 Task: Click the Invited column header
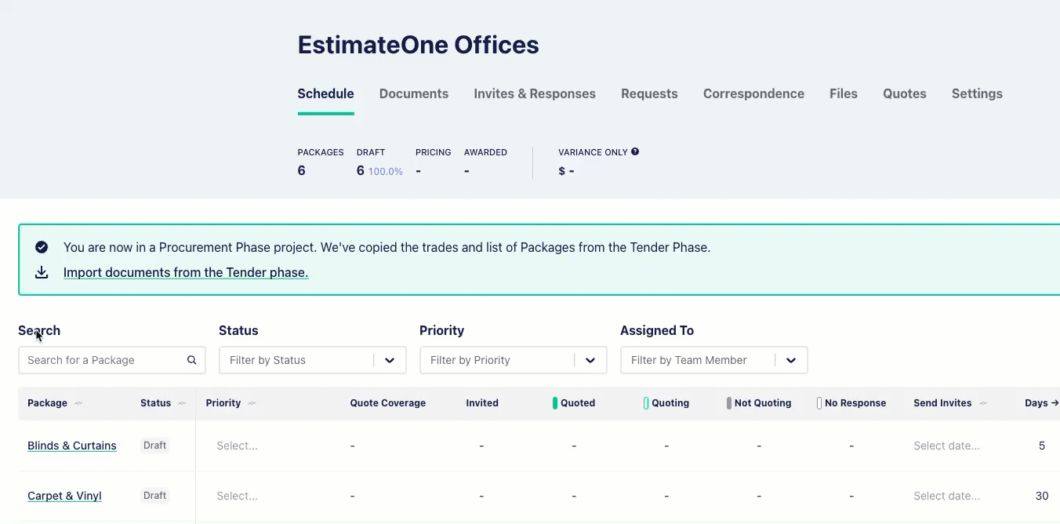(482, 403)
